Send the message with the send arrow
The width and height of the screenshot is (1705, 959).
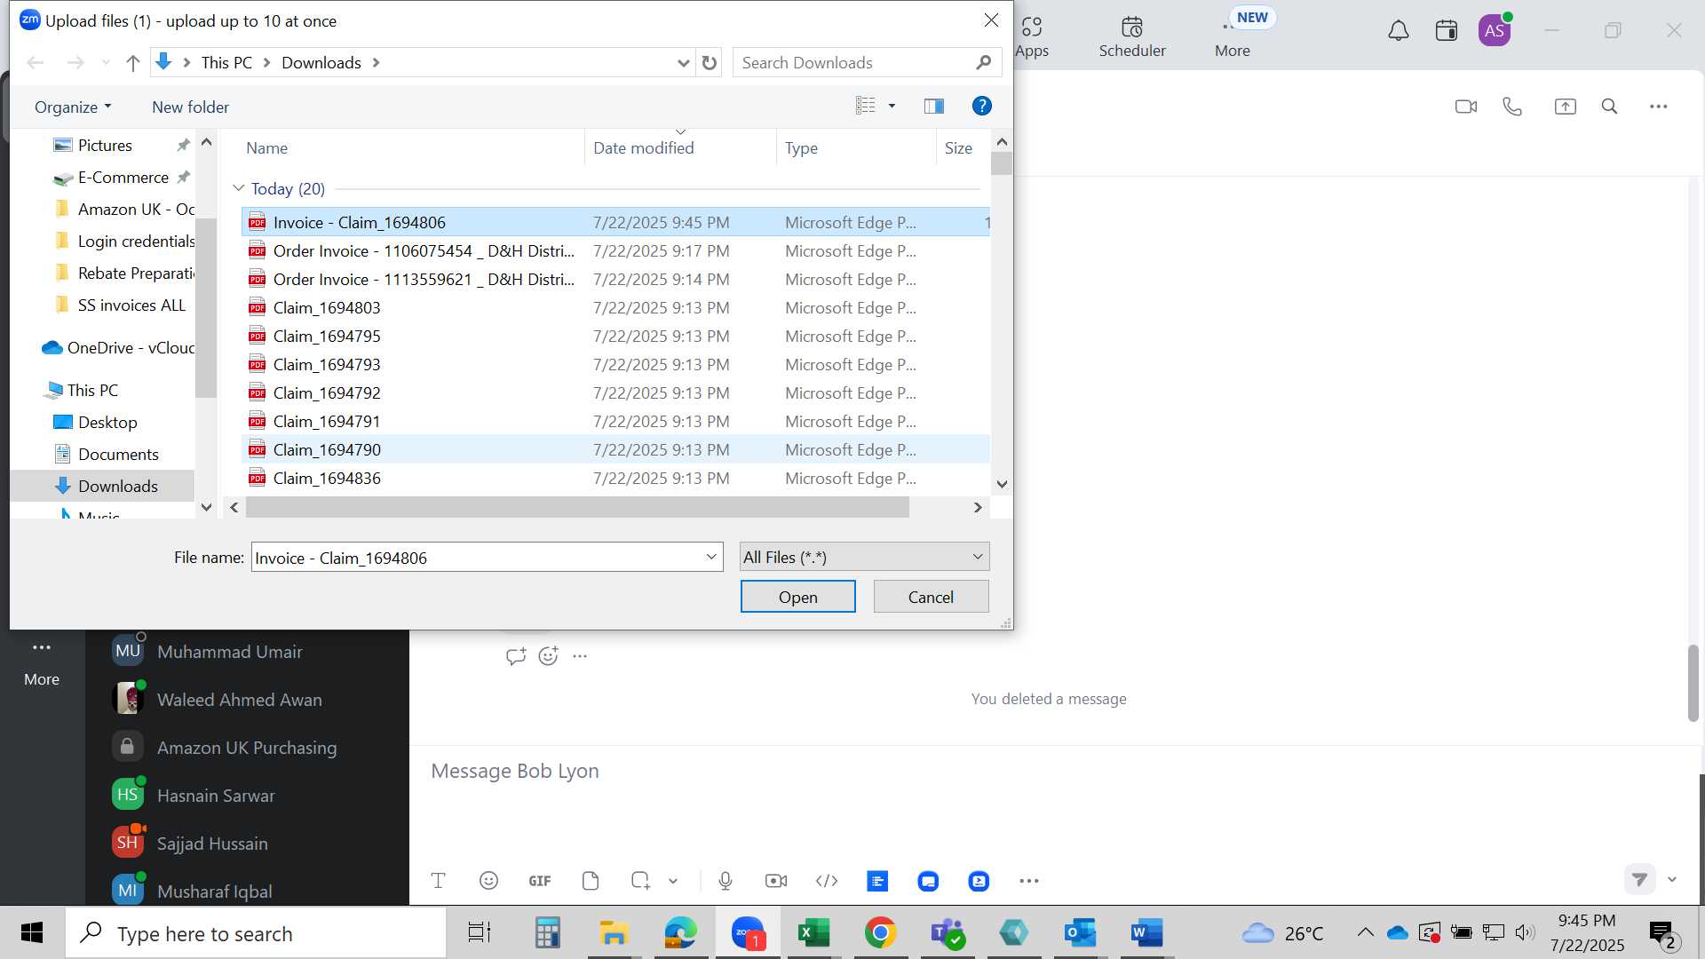tap(1639, 879)
